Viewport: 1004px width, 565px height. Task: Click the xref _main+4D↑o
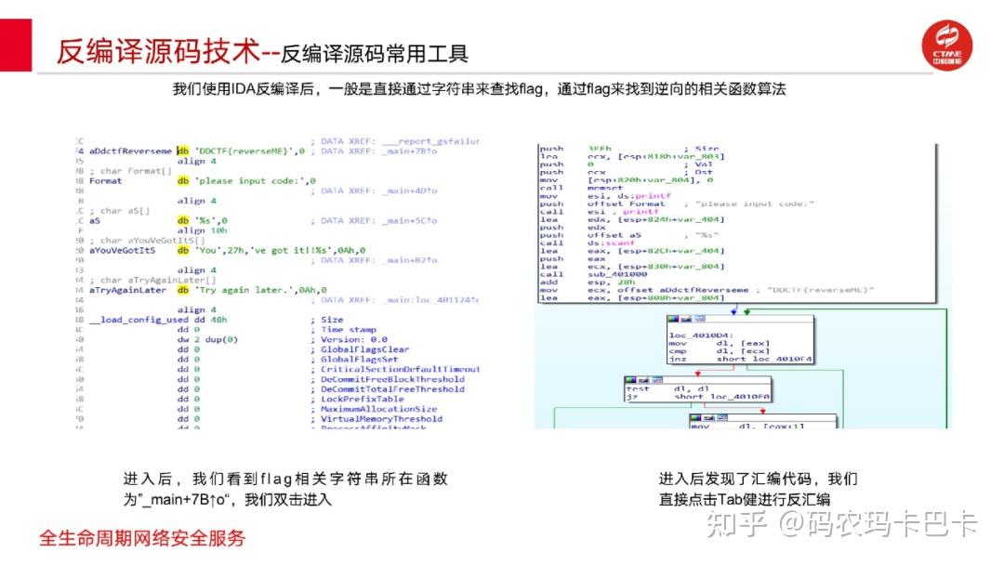click(x=412, y=191)
